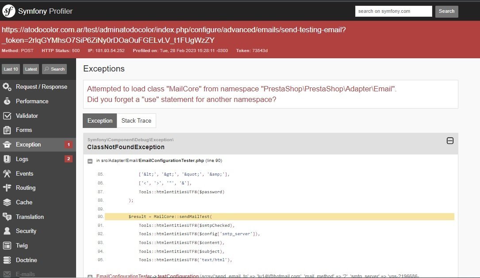Open the Forms panel

(x=38, y=130)
